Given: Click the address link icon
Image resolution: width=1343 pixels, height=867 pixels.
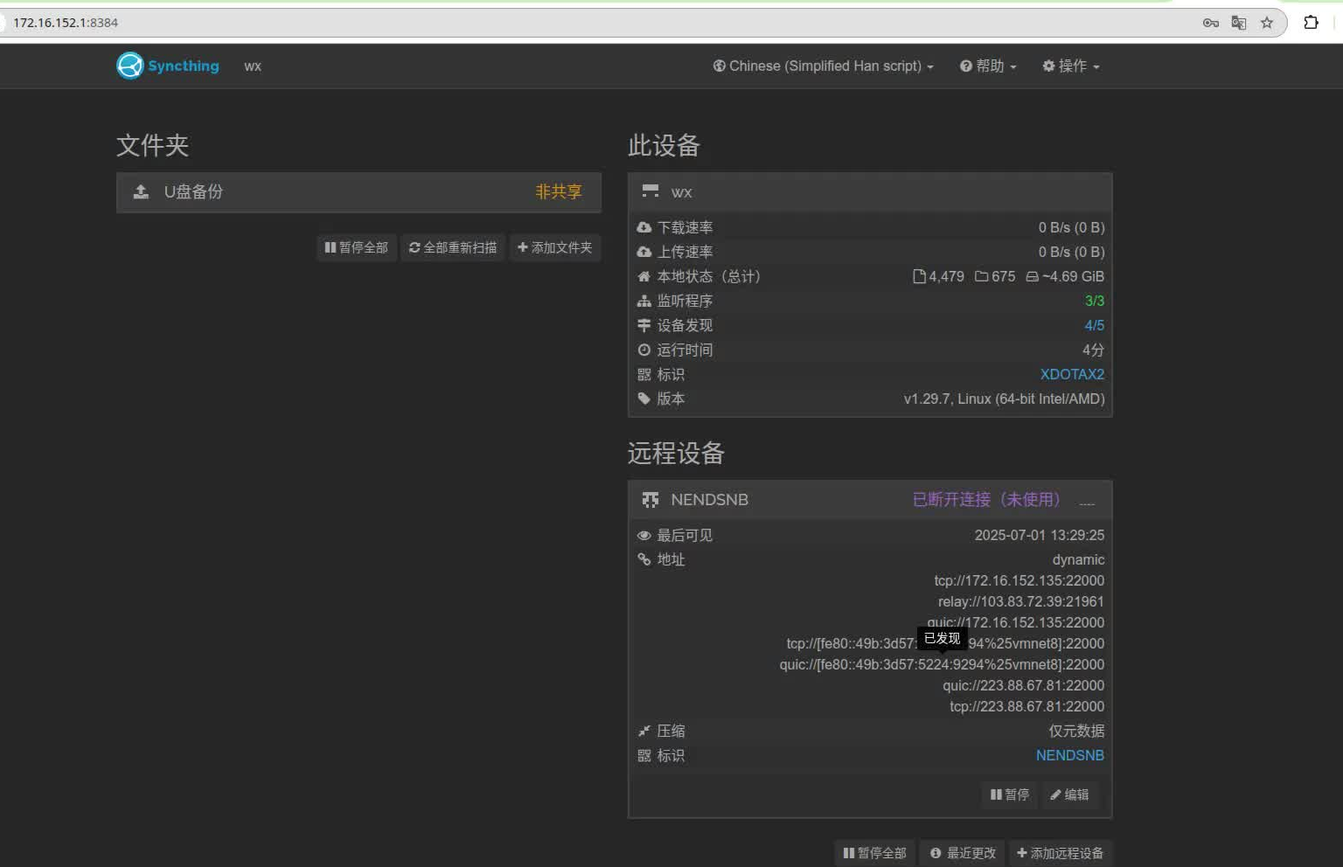Looking at the screenshot, I should pyautogui.click(x=644, y=559).
